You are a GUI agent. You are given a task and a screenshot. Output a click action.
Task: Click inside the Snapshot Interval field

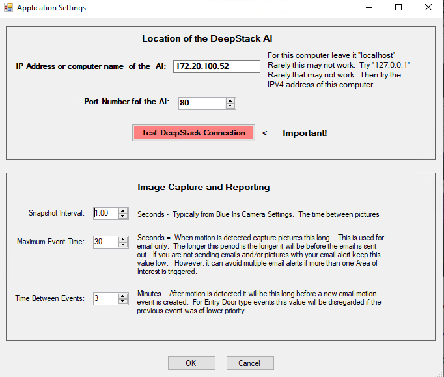point(105,214)
